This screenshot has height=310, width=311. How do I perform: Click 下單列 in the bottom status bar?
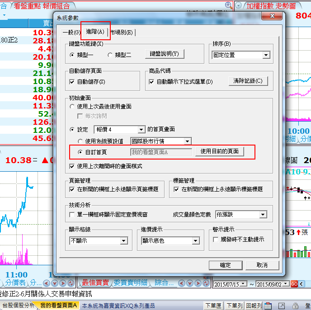(235, 305)
